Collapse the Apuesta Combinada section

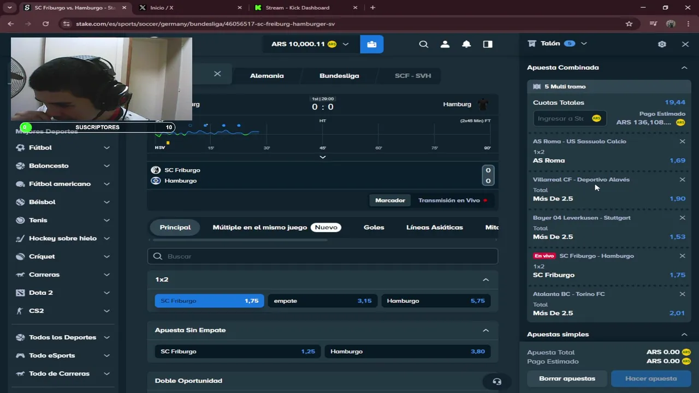[684, 68]
